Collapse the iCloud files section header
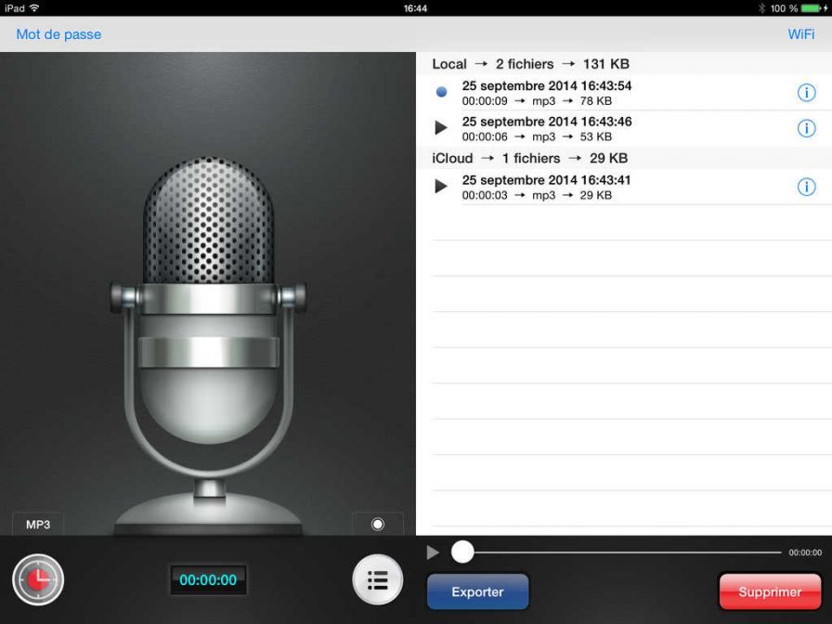 click(x=529, y=158)
